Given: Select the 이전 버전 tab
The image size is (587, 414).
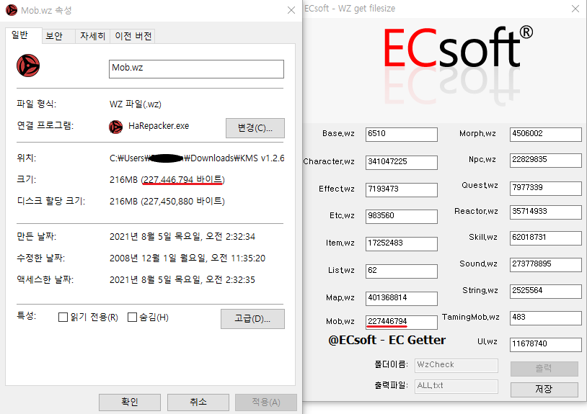Looking at the screenshot, I should [x=134, y=36].
